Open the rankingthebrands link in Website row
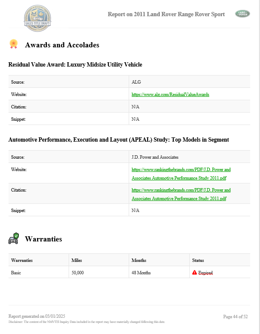Image resolution: width=260 pixels, height=334 pixels. pyautogui.click(x=181, y=173)
